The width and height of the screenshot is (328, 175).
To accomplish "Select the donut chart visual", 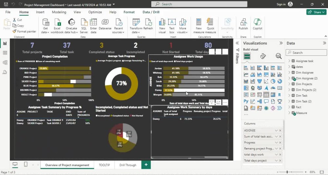I will click(x=279, y=81).
